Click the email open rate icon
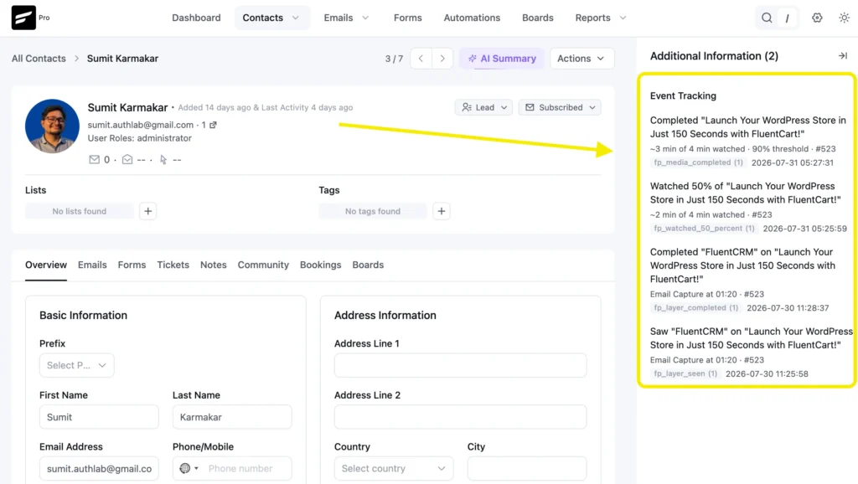Viewport: 858px width, 484px height. coord(127,160)
